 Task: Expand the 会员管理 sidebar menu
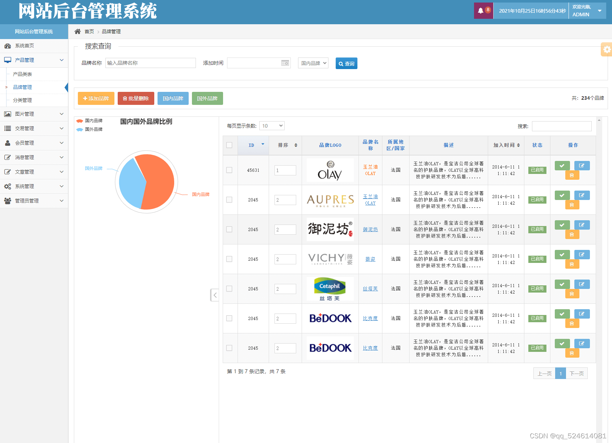[34, 143]
